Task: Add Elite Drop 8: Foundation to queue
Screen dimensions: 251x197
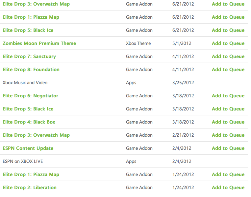Action: click(x=228, y=69)
